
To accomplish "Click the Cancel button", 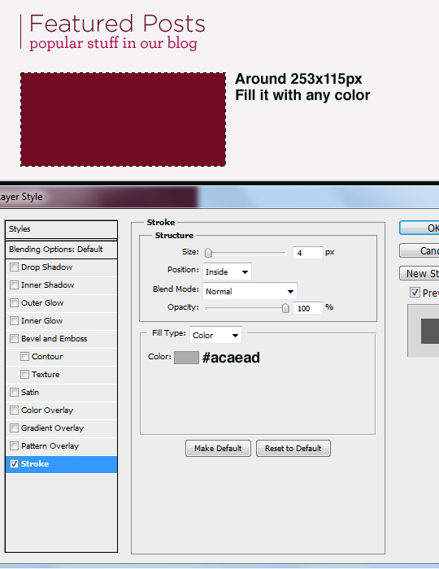I will coord(419,250).
